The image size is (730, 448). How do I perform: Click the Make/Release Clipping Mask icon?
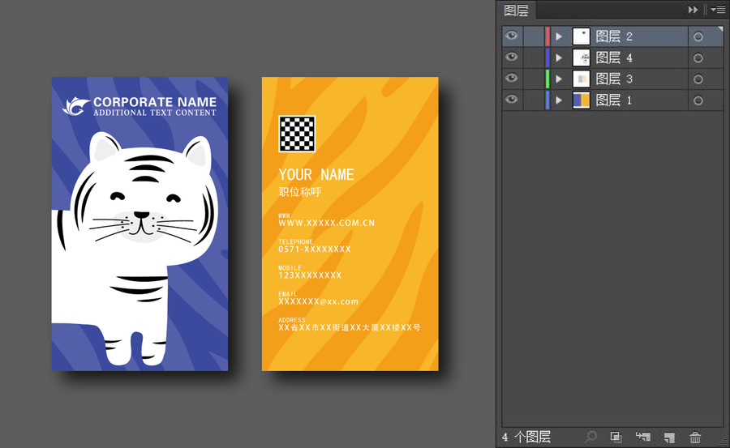(616, 437)
